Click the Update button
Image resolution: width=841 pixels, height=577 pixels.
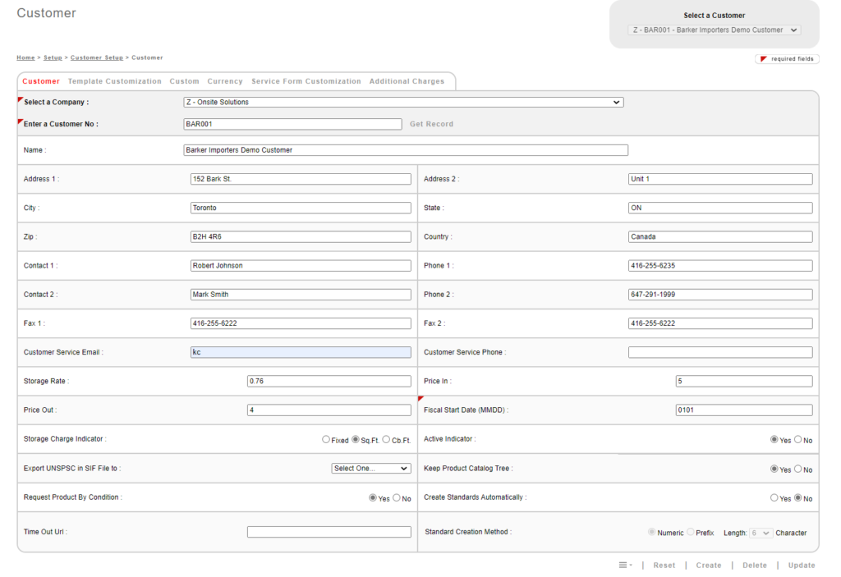tap(802, 566)
